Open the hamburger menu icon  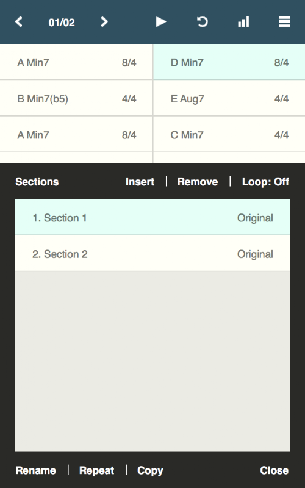(x=284, y=22)
